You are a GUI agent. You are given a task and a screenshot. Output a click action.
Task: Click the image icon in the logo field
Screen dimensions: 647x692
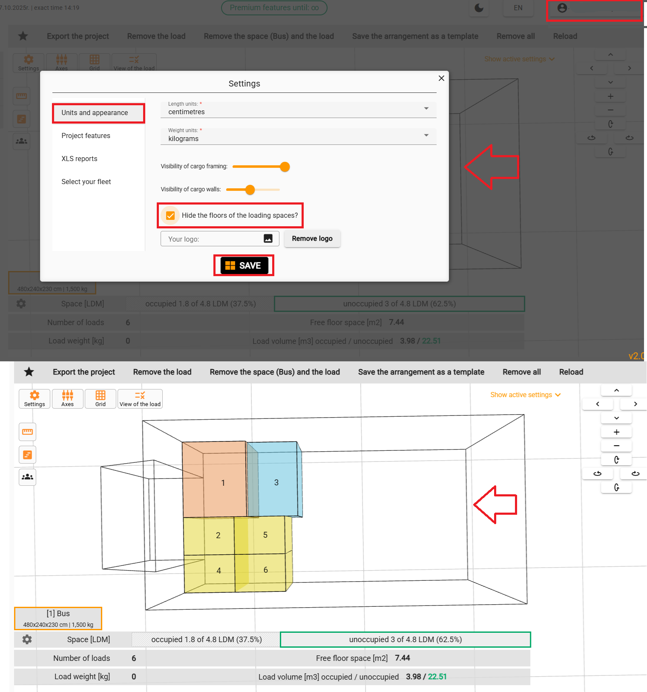click(268, 239)
